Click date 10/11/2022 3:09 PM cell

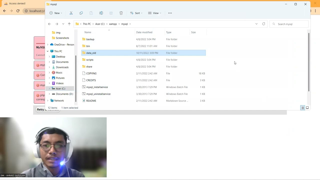point(147,53)
